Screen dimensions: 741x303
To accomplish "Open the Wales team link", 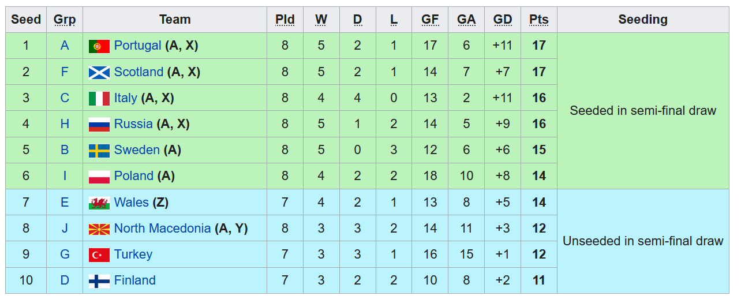I will coord(132,203).
